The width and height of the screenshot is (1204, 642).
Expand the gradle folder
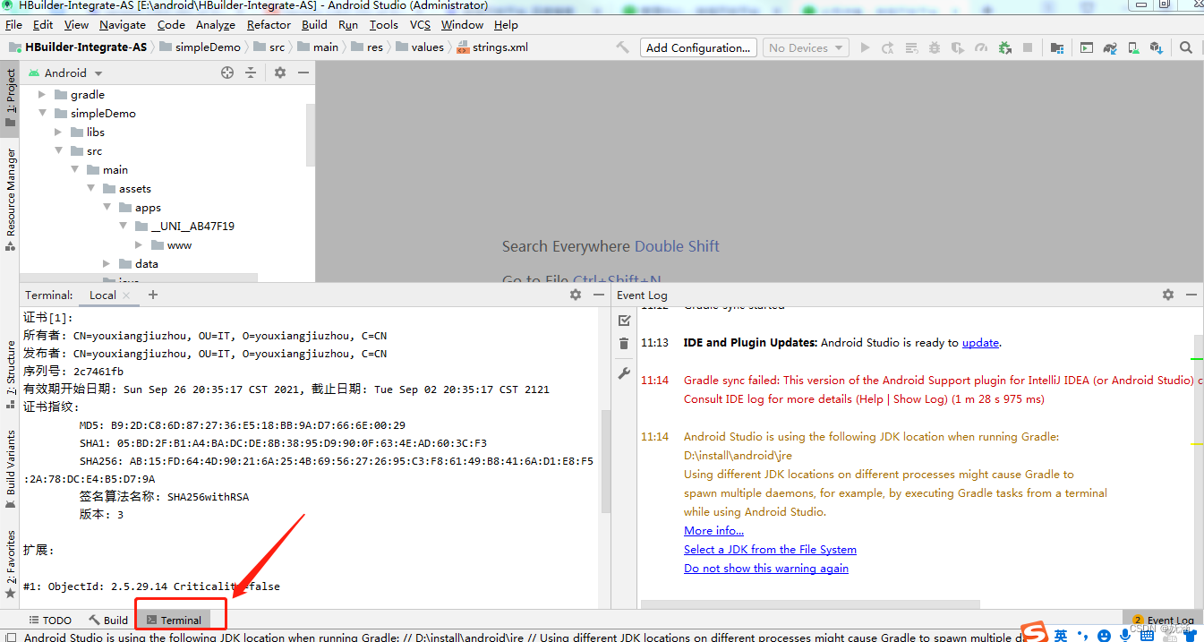click(42, 95)
